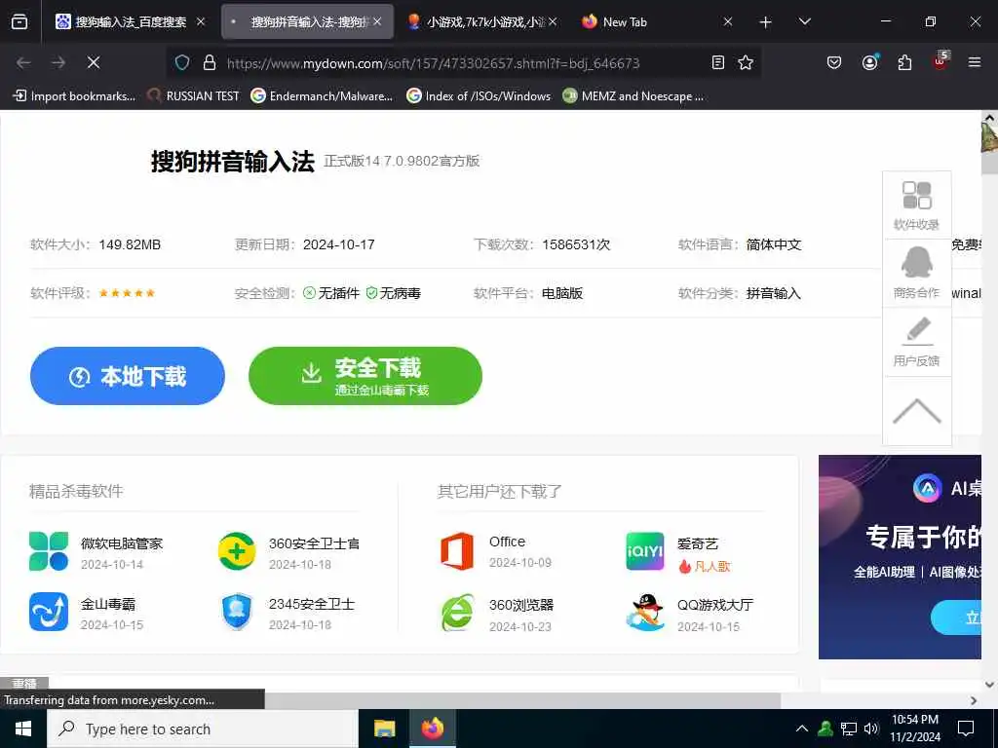998x748 pixels.
Task: Click blue 本地下载 download button
Action: 128,376
